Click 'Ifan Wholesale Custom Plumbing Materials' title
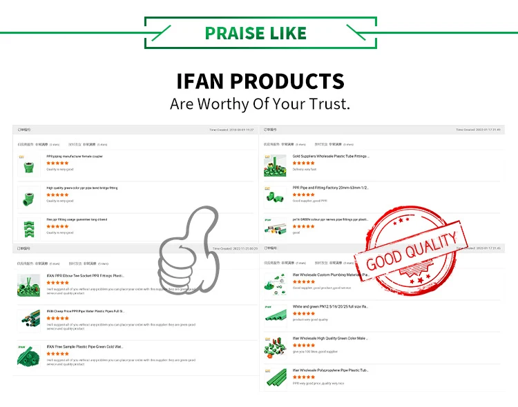 coord(330,275)
